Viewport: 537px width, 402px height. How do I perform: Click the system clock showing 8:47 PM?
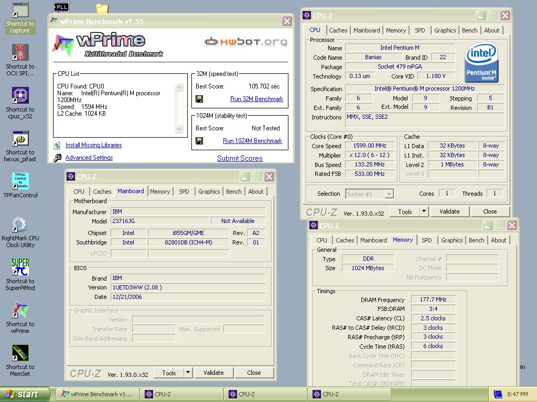517,394
